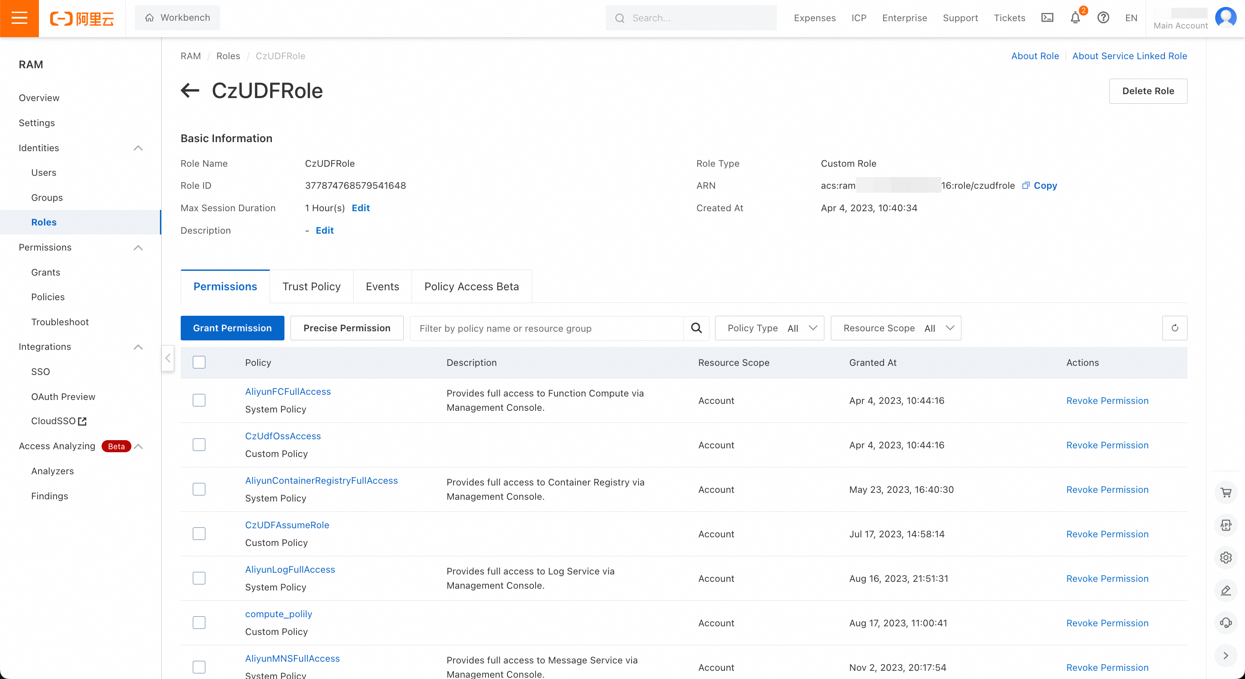Refresh the permissions list
Viewport: 1245px width, 679px height.
pos(1175,328)
